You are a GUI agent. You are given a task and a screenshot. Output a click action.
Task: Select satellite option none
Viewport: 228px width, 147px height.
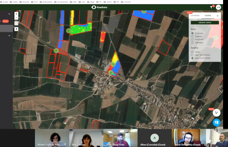(192, 52)
